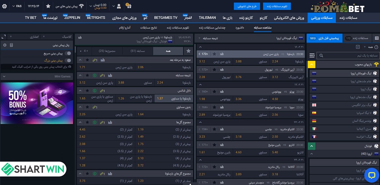The image size is (380, 185).
Task: Open the betting panel calculator icon
Action: (11, 45)
